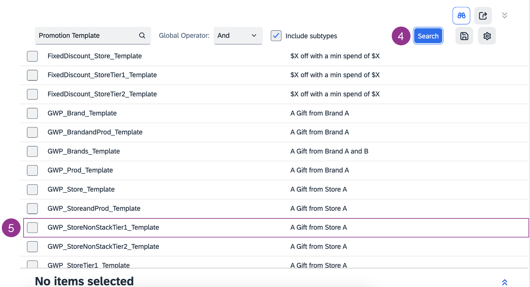
Task: Click the save query floppy disk icon
Action: click(464, 36)
